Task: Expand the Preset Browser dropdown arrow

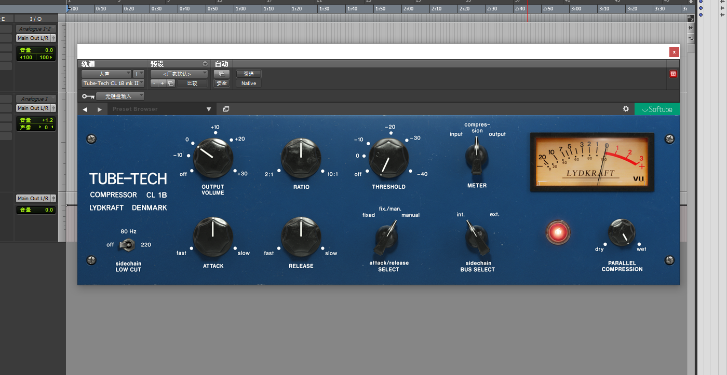Action: pos(209,109)
